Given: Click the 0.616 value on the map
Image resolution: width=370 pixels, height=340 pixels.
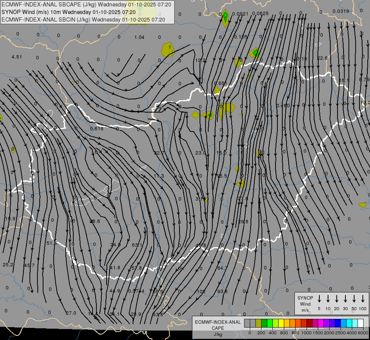Looking at the screenshot, I should 97,129.
